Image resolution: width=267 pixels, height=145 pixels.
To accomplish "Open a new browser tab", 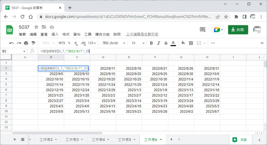I will click(70, 8).
